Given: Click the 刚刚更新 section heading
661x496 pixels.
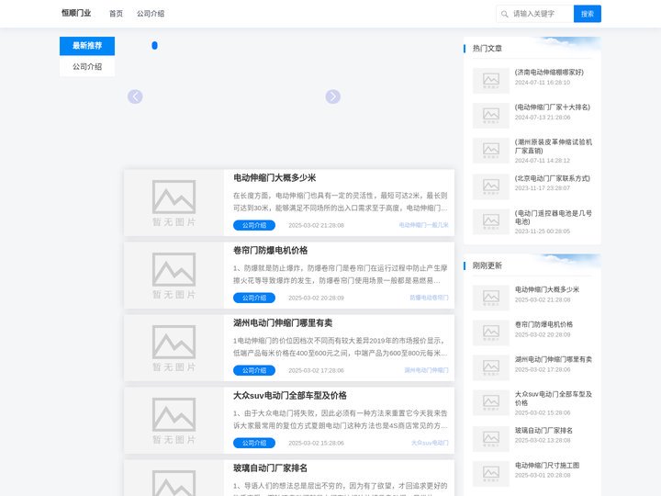Looking at the screenshot, I should click(x=487, y=265).
